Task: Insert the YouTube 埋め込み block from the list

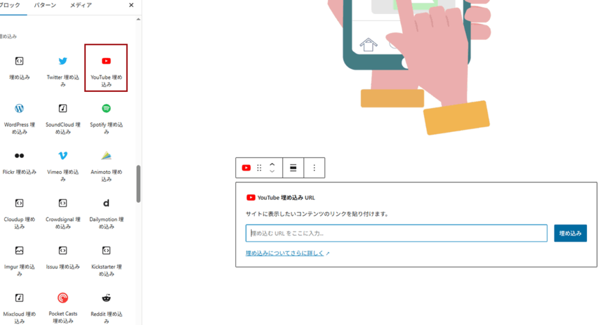Action: (x=106, y=68)
